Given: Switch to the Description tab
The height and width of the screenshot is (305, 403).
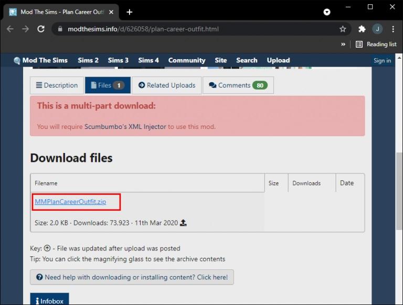Looking at the screenshot, I should point(57,85).
